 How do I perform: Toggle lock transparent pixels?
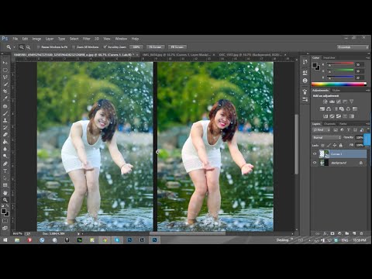(x=322, y=145)
